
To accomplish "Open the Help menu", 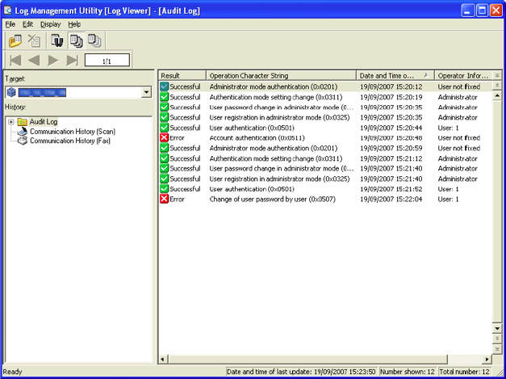I will pos(74,24).
